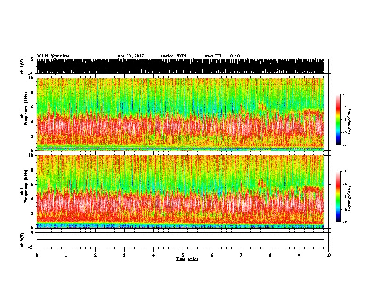
Task: Click the time axis tick label "9"
Action: click(299, 255)
